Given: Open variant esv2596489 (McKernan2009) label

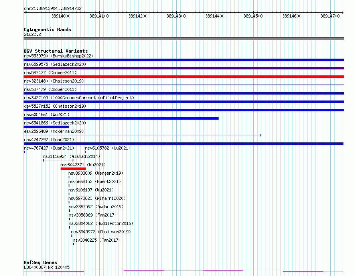Looking at the screenshot, I should pos(54,131).
